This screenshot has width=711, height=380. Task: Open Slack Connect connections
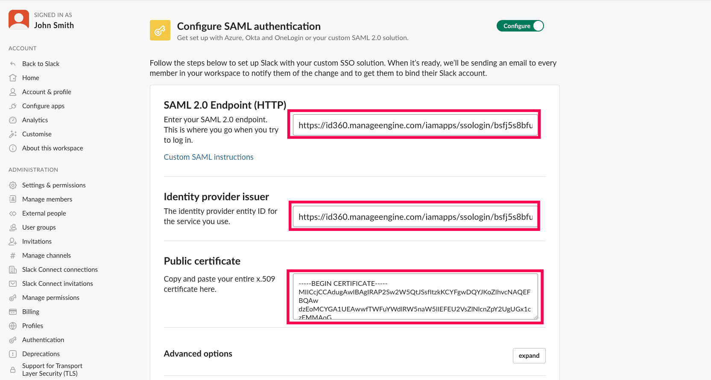tap(60, 269)
